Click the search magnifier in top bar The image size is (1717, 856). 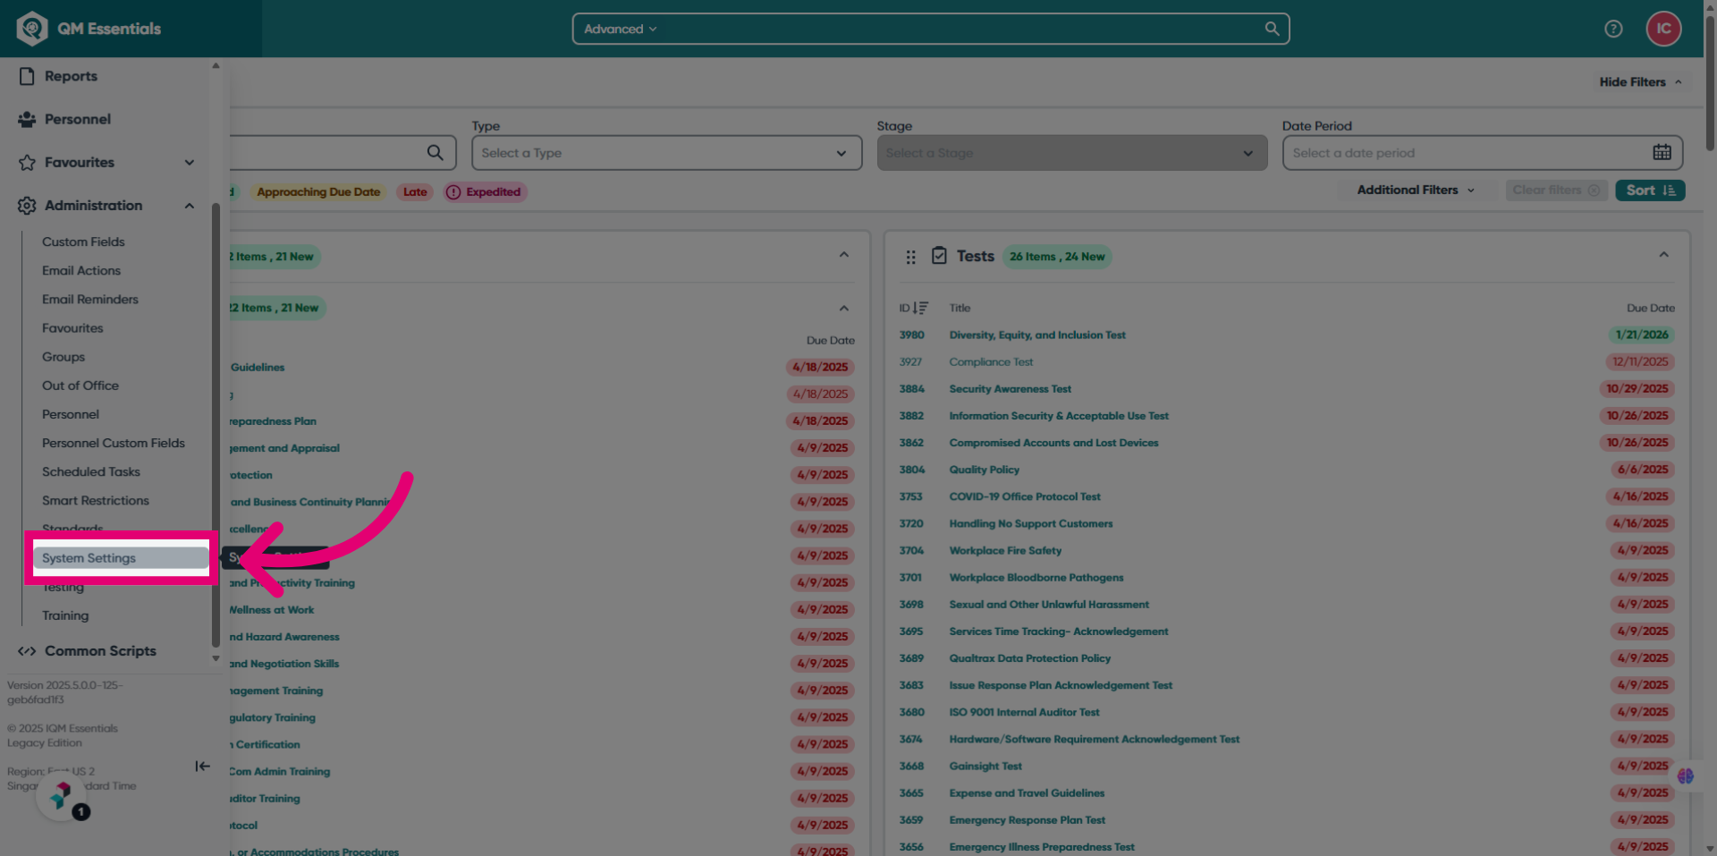pyautogui.click(x=1272, y=29)
